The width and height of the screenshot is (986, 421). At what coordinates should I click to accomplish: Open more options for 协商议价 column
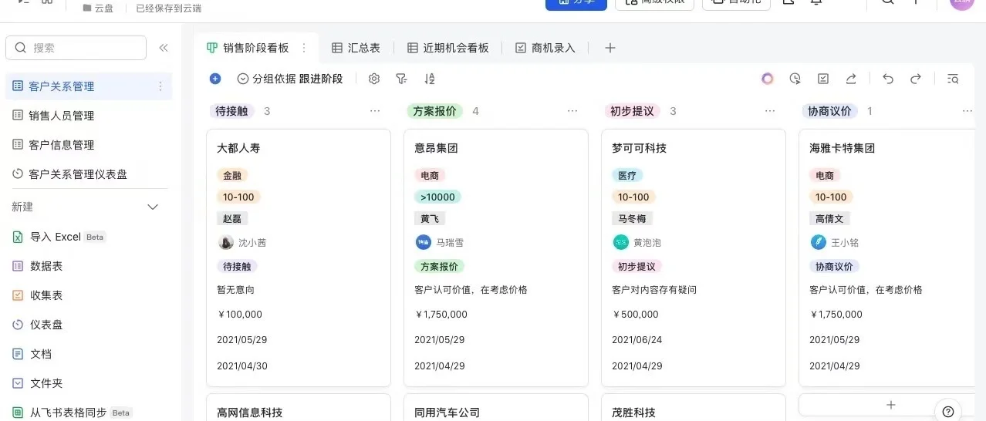tap(967, 111)
